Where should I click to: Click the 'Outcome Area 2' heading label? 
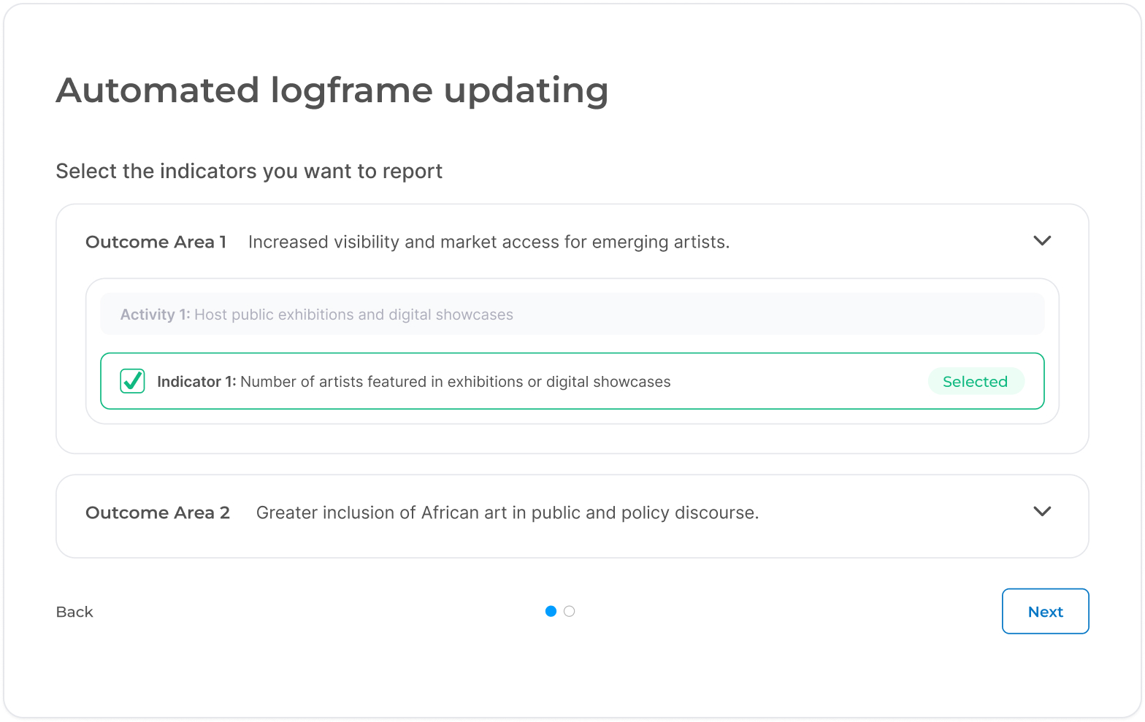tap(158, 513)
